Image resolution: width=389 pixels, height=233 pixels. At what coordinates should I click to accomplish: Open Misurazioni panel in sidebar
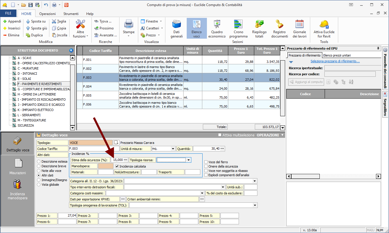tap(18, 167)
